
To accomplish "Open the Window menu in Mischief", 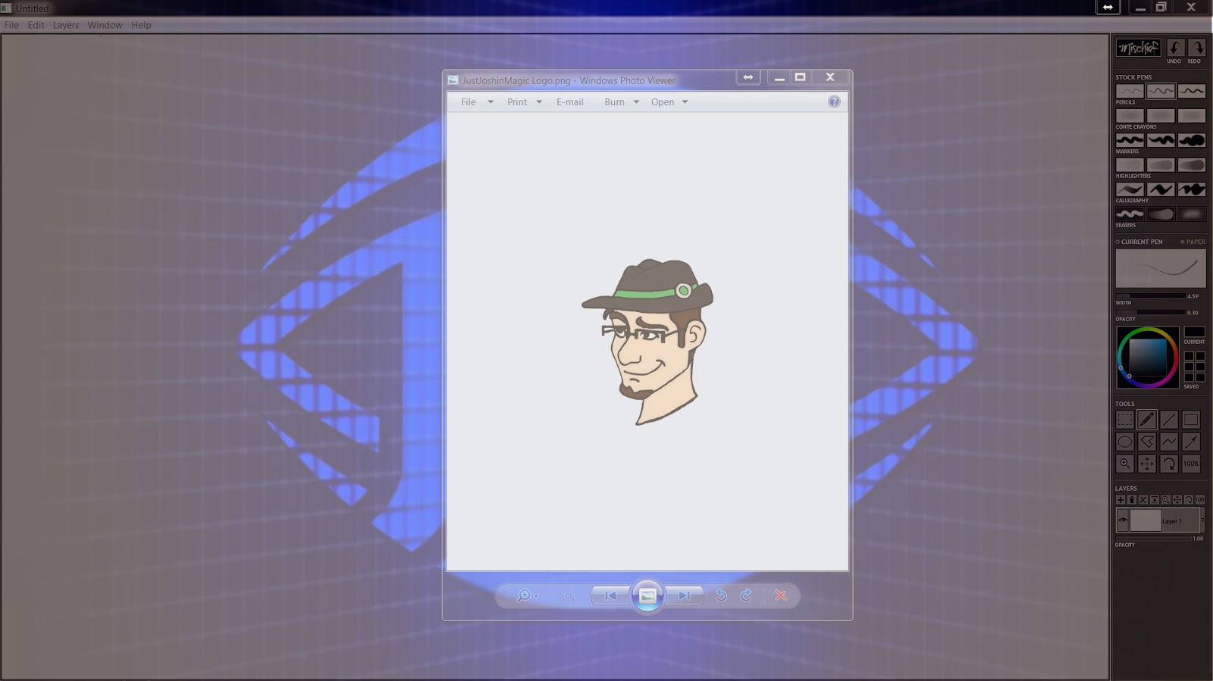I will point(105,25).
